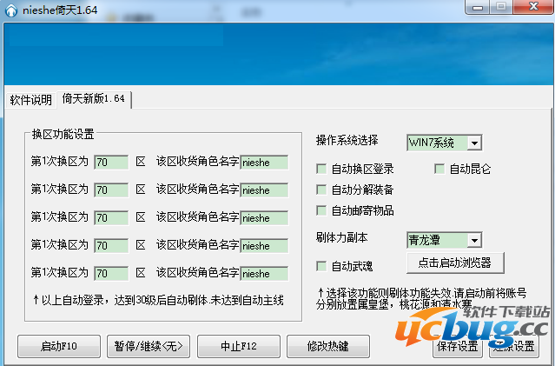
Task: Focus the first row's 角色名字 field
Action: [265, 163]
